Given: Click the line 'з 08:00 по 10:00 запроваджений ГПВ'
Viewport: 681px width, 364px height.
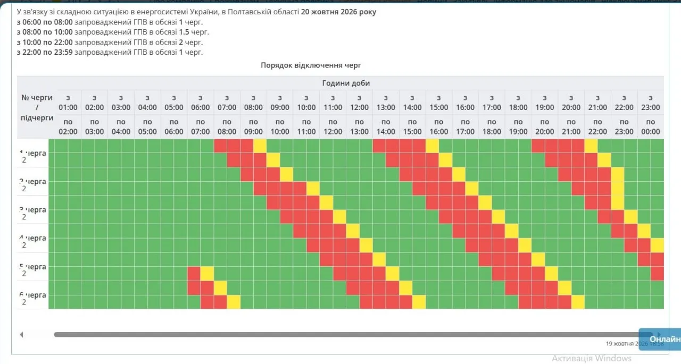Looking at the screenshot, I should click(113, 32).
